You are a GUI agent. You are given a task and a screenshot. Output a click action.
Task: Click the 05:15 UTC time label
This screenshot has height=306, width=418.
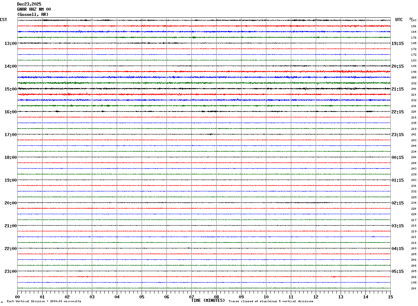397,271
